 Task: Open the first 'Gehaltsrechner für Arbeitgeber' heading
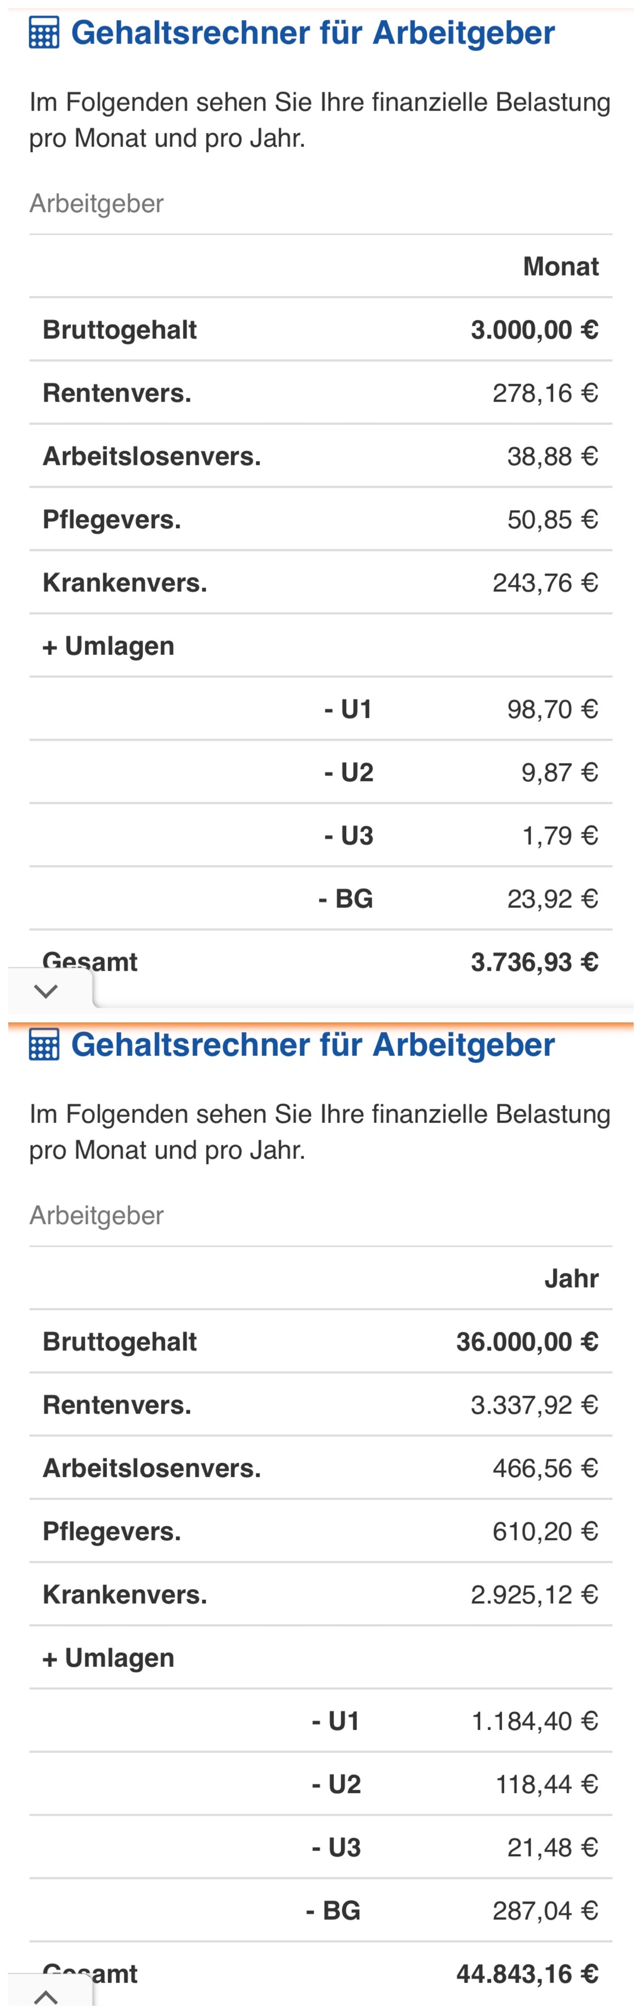[x=312, y=33]
